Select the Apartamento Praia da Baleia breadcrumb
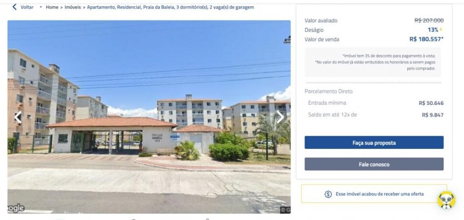The image size is (464, 220). tap(170, 7)
